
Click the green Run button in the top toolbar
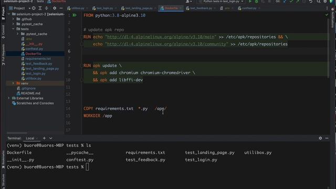pos(250,2)
